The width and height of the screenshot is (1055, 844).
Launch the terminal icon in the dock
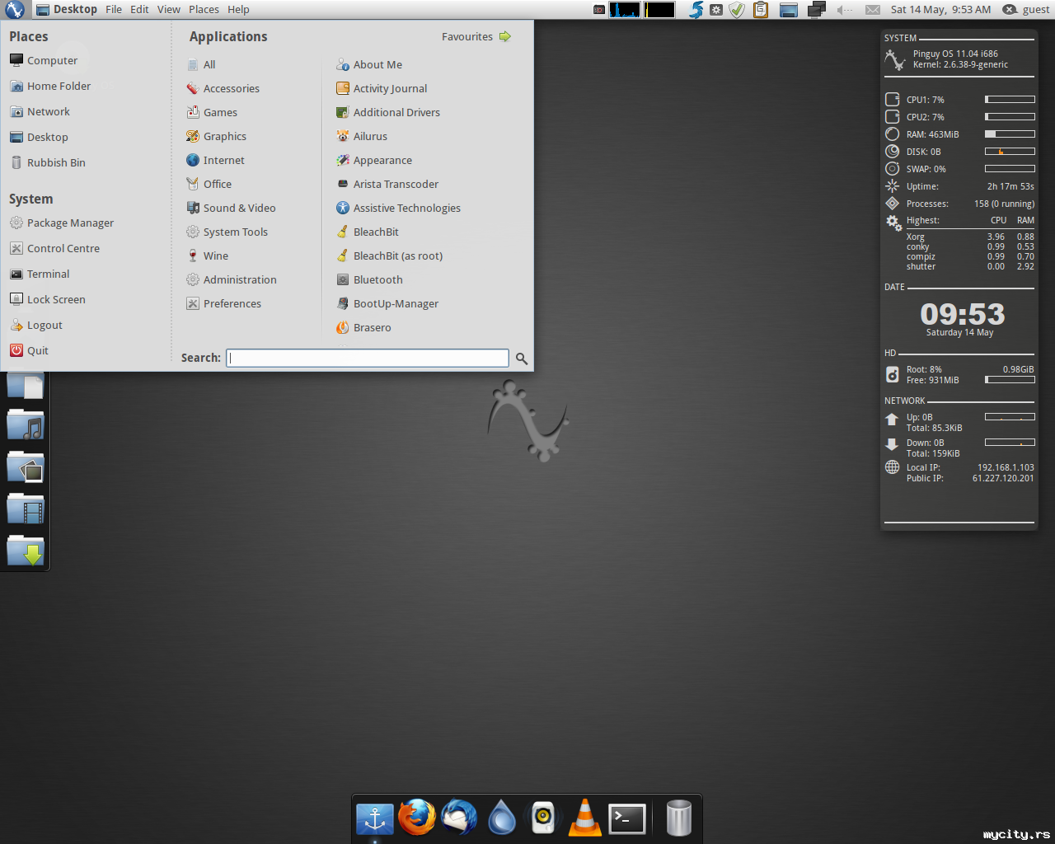point(627,818)
